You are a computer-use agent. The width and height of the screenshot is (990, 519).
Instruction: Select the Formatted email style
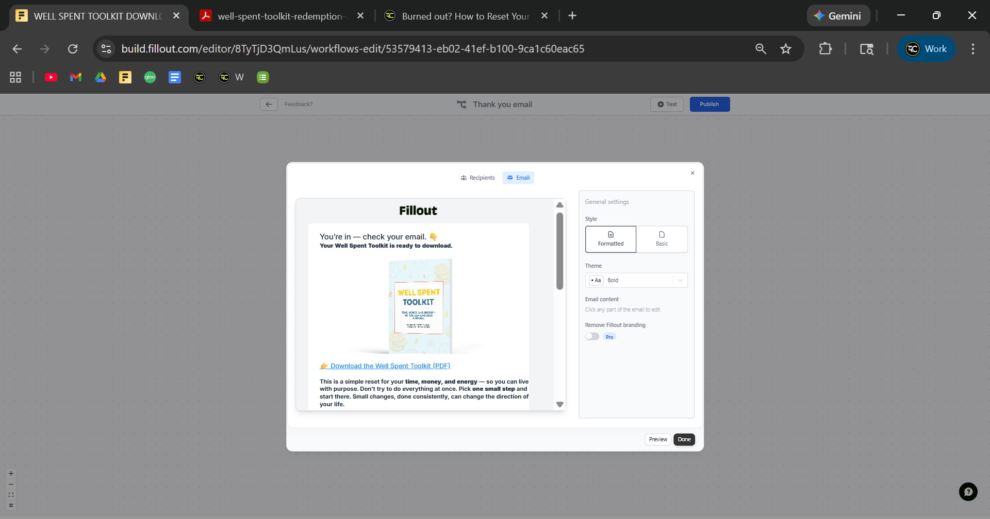[x=610, y=239]
